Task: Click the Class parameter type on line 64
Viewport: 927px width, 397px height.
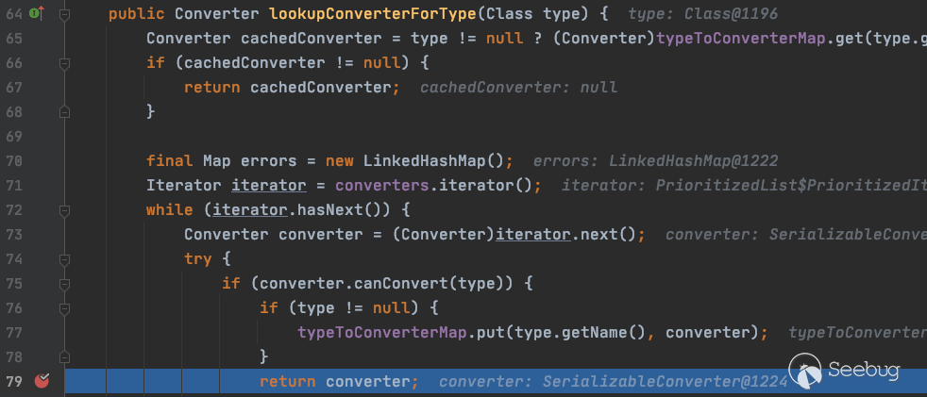Action: (509, 13)
